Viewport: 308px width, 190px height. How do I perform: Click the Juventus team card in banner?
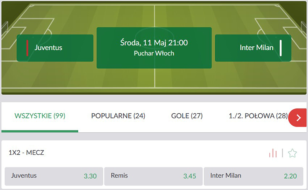55,48
